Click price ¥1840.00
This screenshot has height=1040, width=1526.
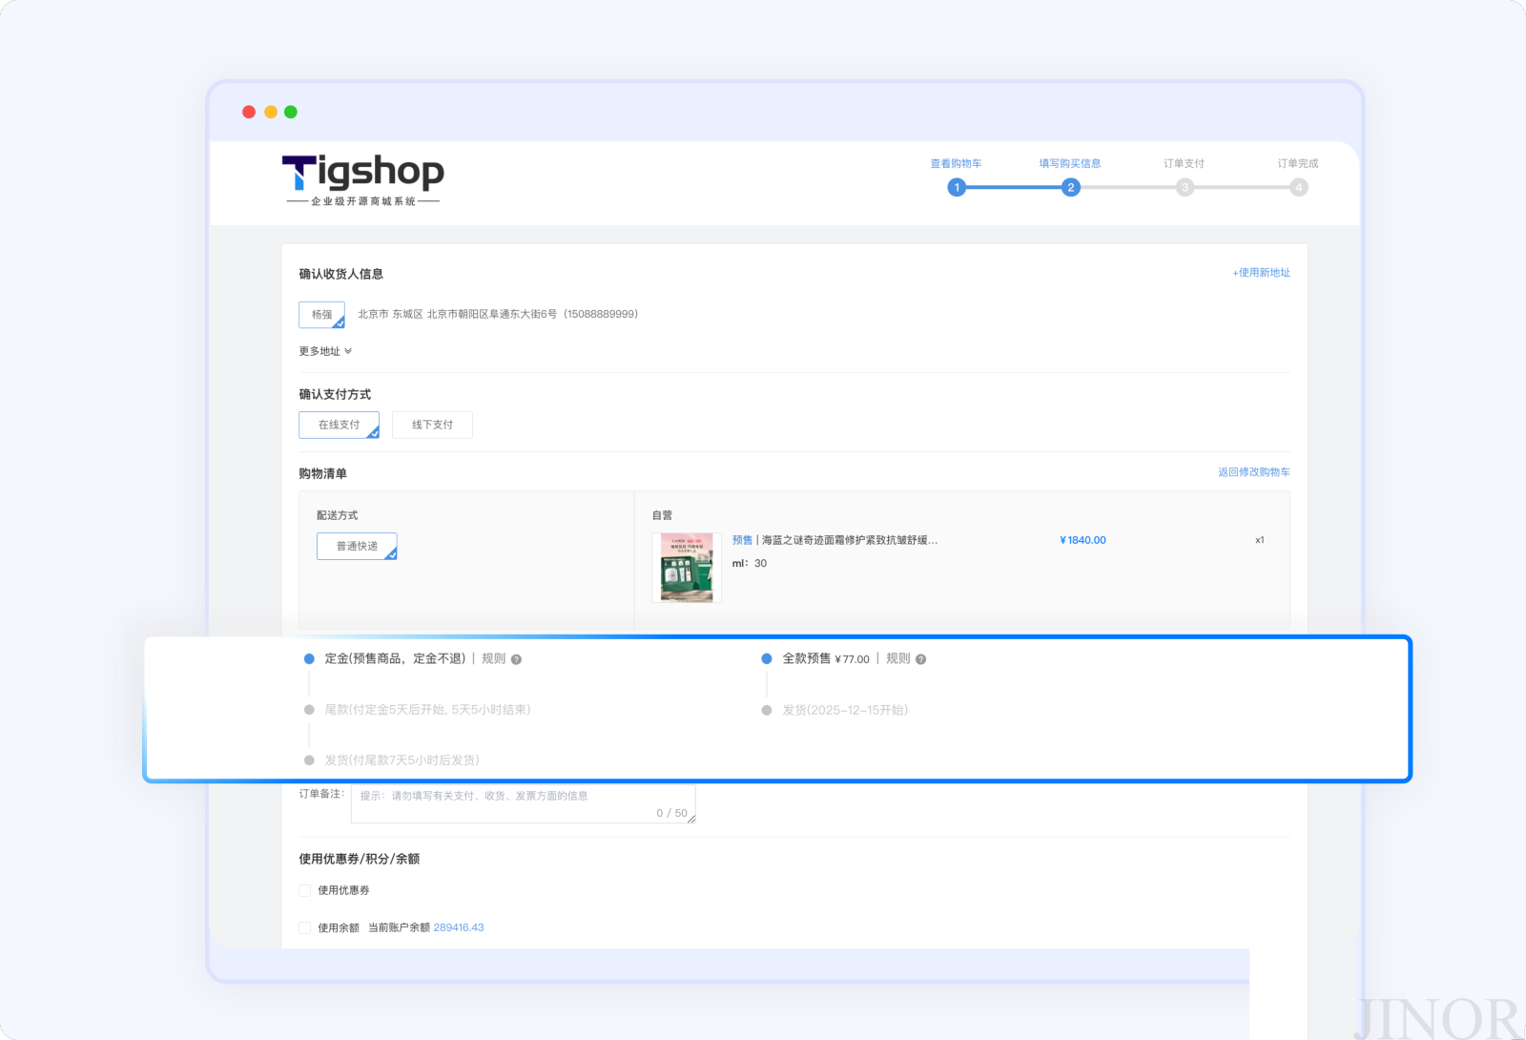click(x=1083, y=540)
